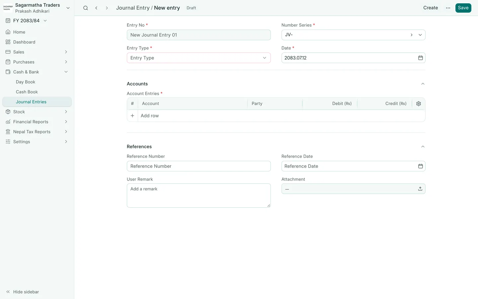The image size is (478, 299).
Task: Click the Home icon in sidebar
Action: pos(8,32)
